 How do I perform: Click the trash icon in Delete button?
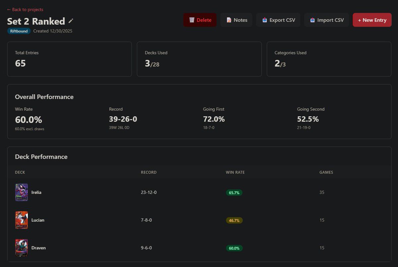[192, 20]
